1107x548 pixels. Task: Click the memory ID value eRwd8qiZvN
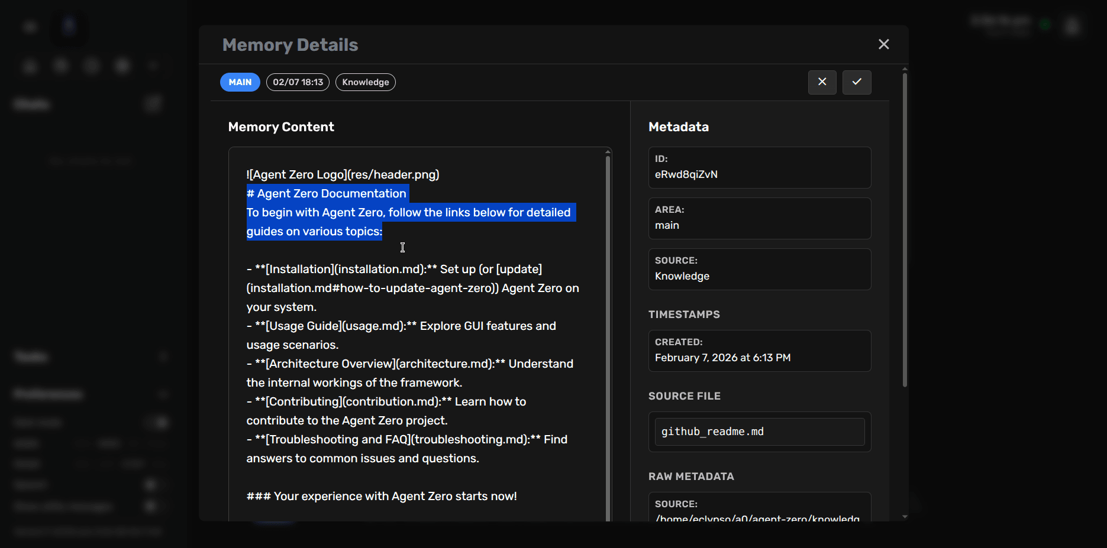[x=686, y=174]
